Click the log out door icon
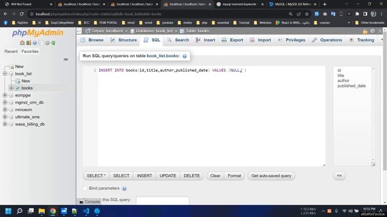Image resolution: width=387 pixels, height=217 pixels. 28,43
